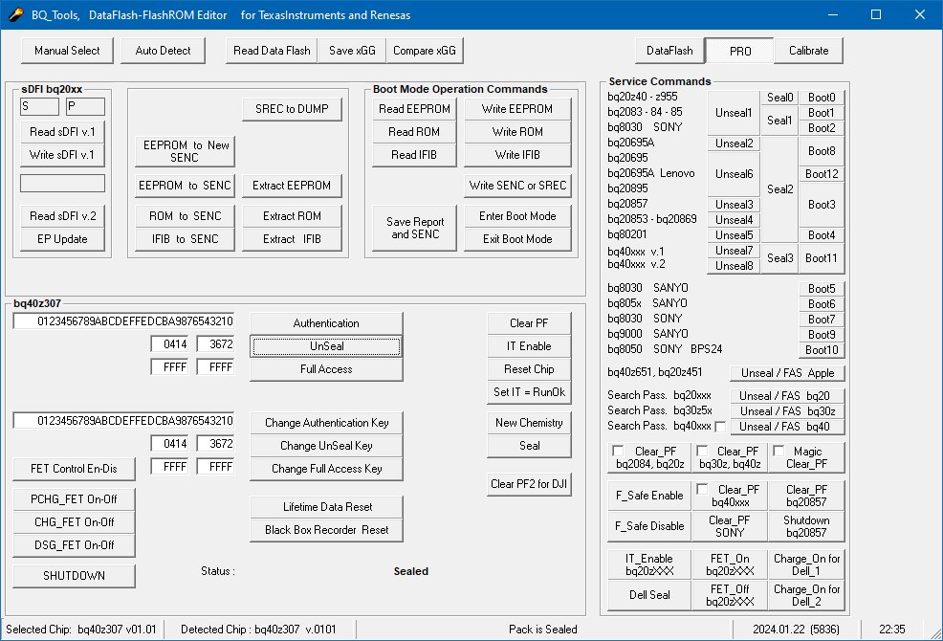This screenshot has height=641, width=943.
Task: Click Extract ROM button
Action: tap(292, 216)
